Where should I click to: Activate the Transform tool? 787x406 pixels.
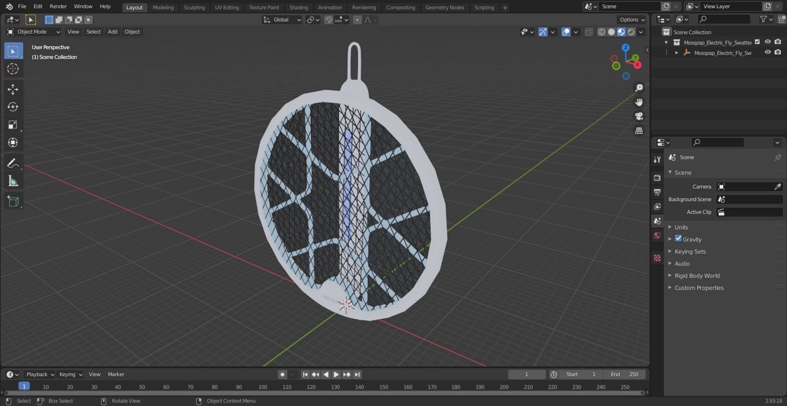(x=13, y=143)
